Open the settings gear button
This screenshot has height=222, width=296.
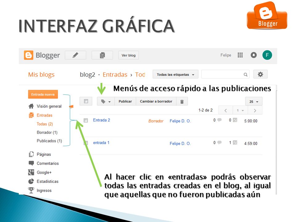click(x=261, y=74)
